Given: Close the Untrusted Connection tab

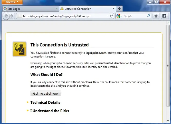Looking at the screenshot, I should coord(113,8).
